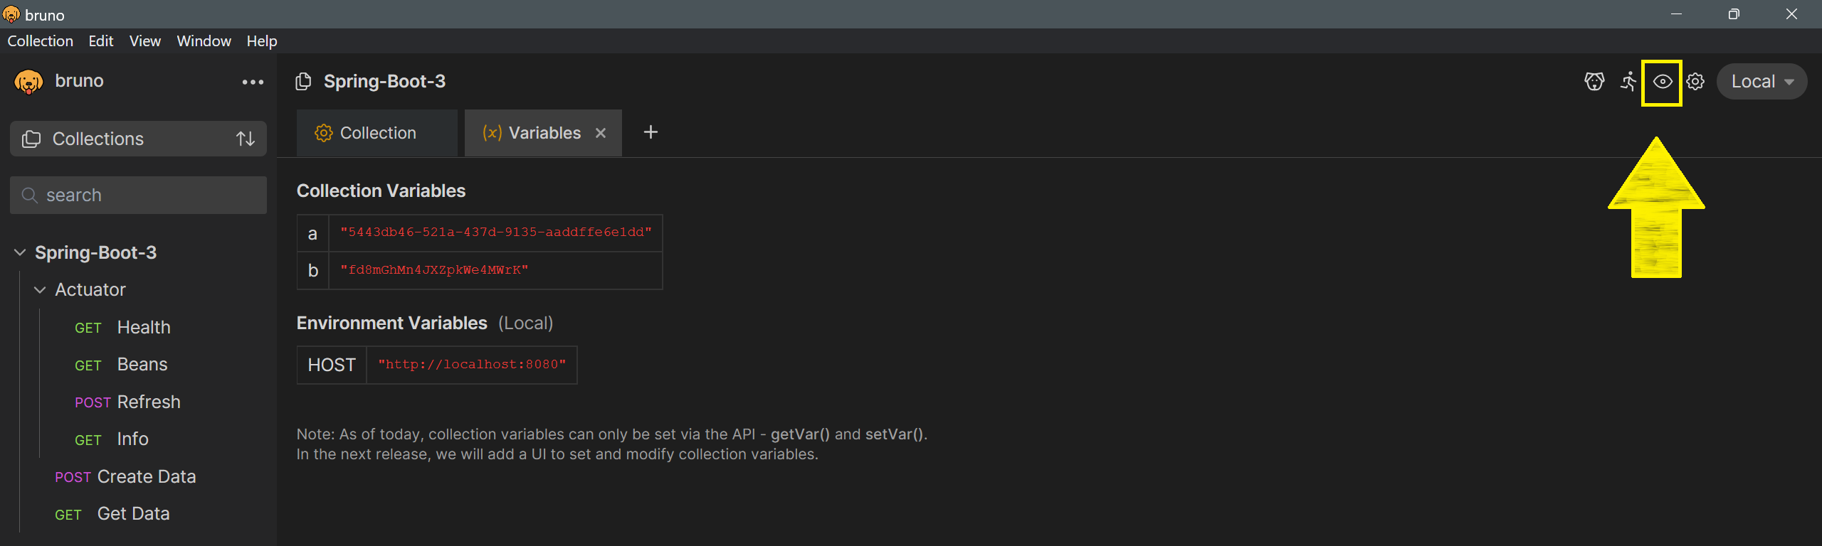
Task: Open collection settings gear icon
Action: 1695,82
